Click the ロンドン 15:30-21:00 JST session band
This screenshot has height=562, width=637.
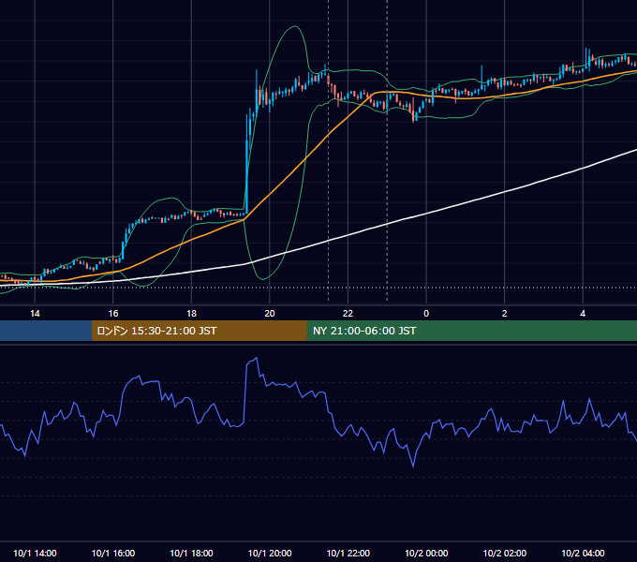199,331
